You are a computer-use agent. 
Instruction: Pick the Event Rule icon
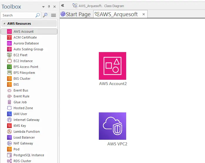click(x=9, y=96)
